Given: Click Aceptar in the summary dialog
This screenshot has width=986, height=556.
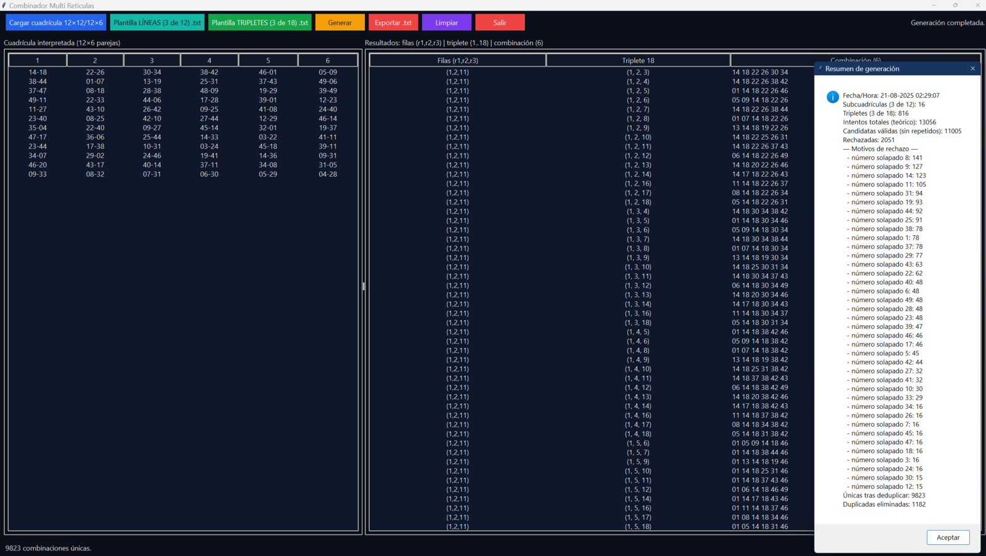Looking at the screenshot, I should pyautogui.click(x=948, y=538).
